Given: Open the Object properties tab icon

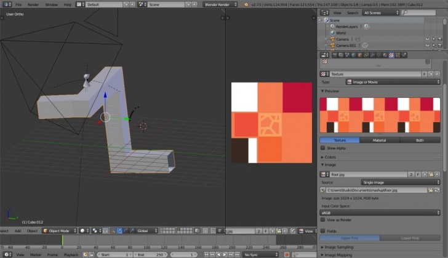Looking at the screenshot, I should click(x=360, y=55).
